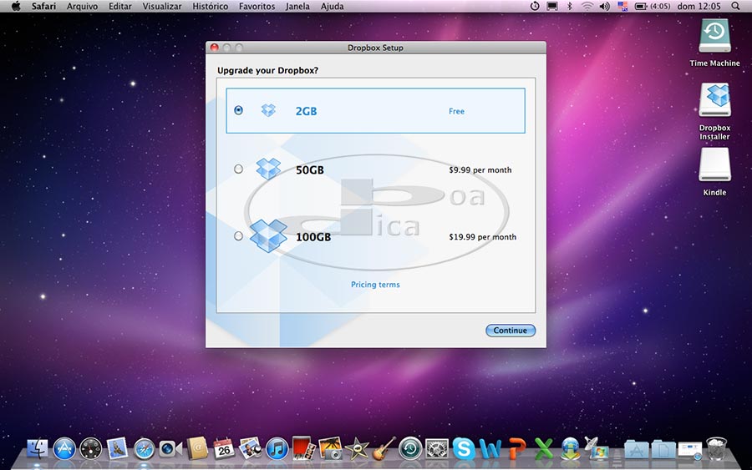Click the Free price label
Screen dimensions: 752x470
coord(456,111)
